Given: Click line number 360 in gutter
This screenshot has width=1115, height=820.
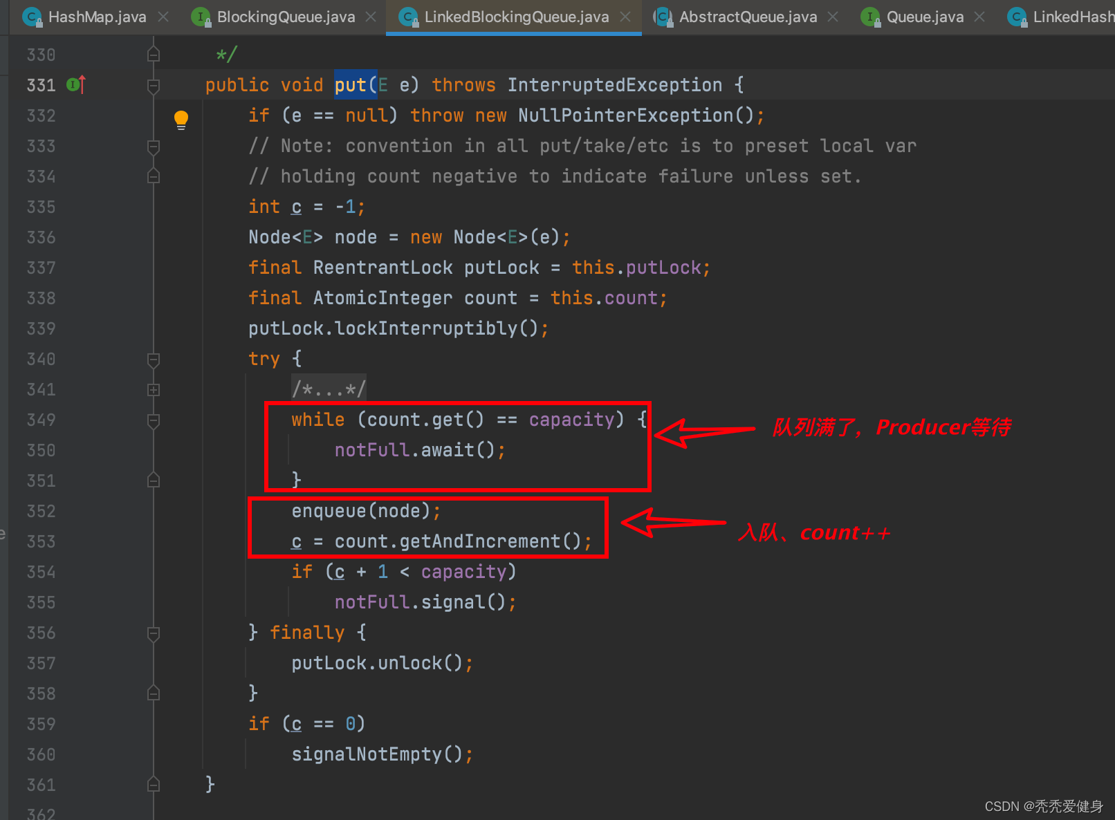Looking at the screenshot, I should point(41,754).
